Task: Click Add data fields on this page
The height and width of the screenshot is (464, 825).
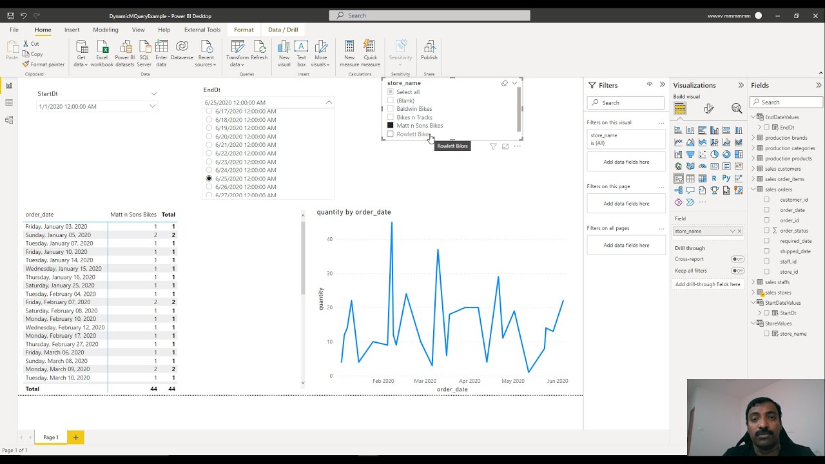Action: [626, 204]
